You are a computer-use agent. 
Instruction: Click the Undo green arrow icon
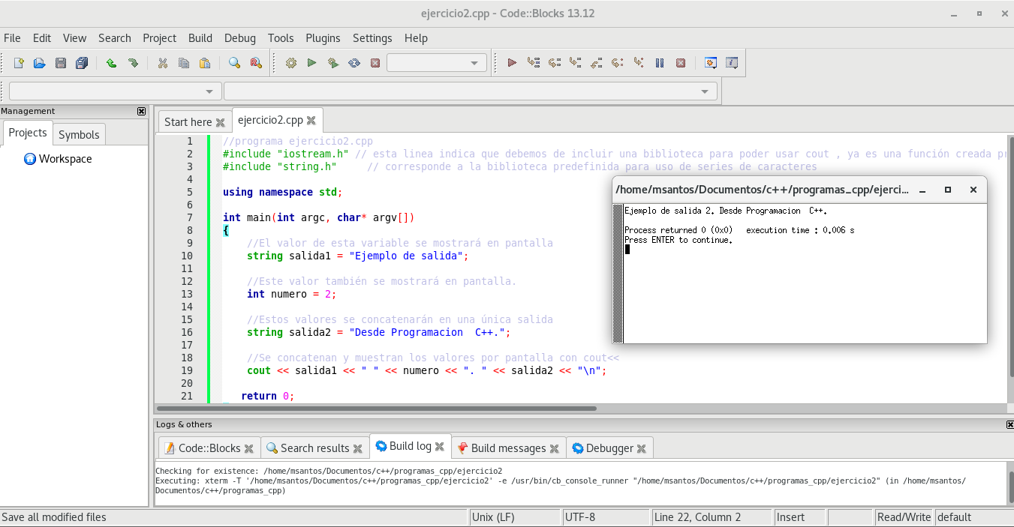point(111,63)
